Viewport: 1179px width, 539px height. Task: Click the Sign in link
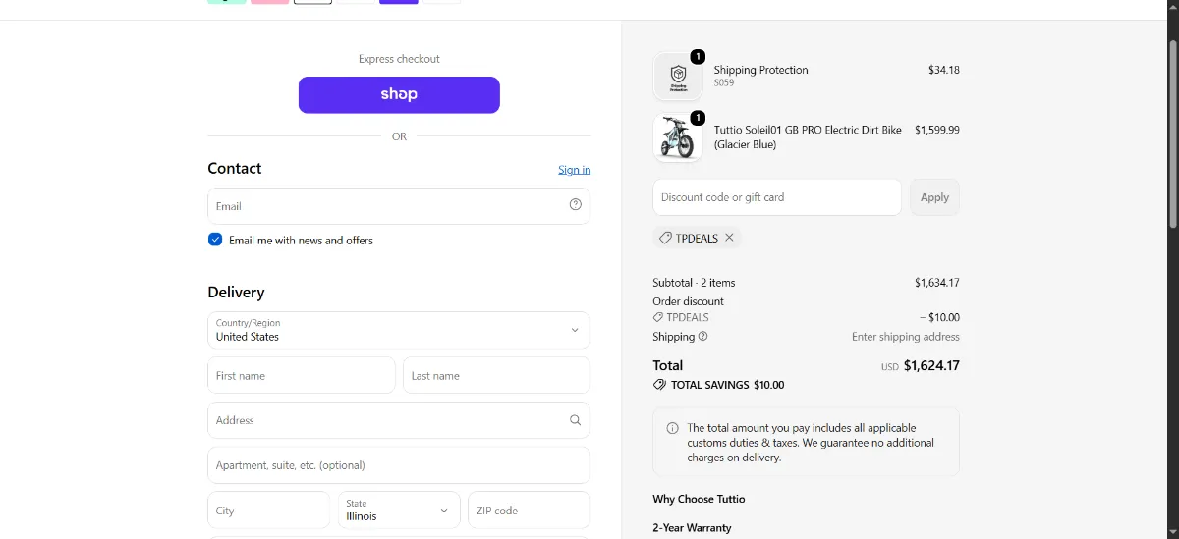(x=575, y=170)
